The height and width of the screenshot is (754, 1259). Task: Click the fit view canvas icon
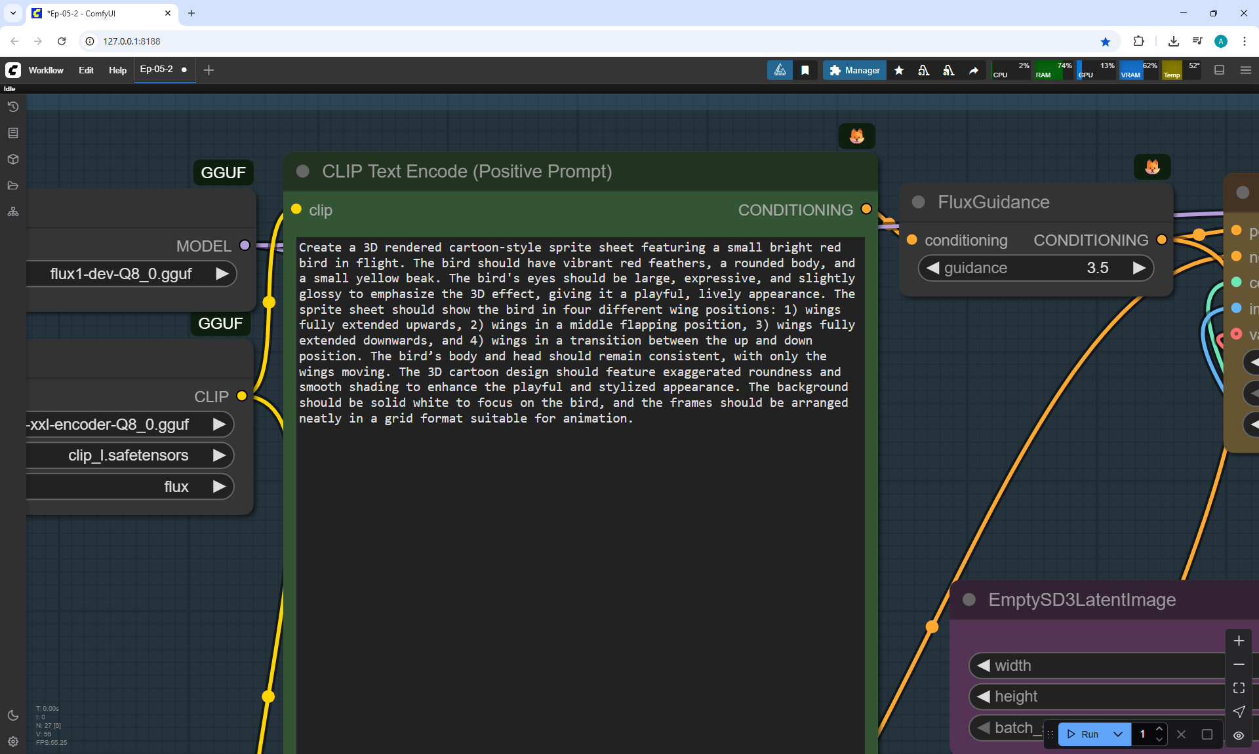pos(1238,688)
